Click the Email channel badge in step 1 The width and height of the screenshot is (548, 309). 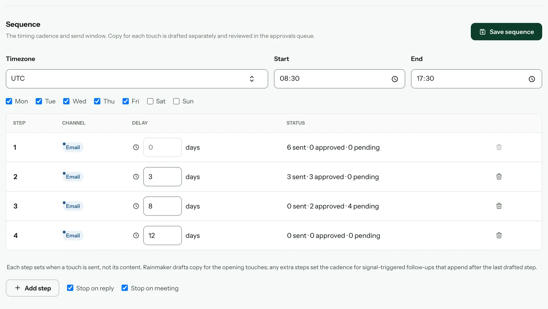point(73,147)
